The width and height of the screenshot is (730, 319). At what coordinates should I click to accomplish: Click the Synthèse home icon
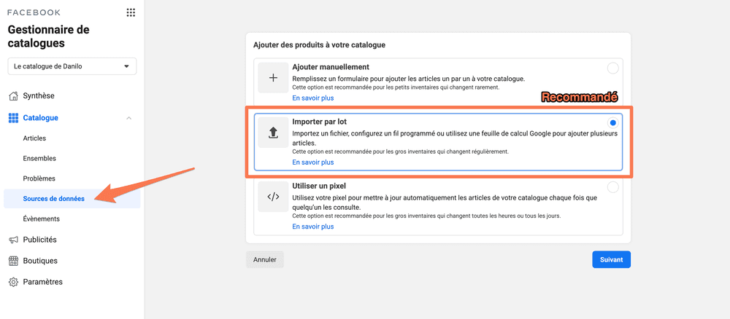pos(13,96)
